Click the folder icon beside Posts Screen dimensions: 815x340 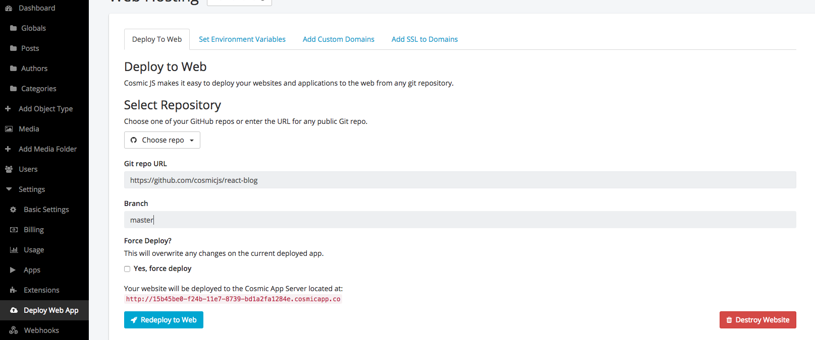point(14,48)
